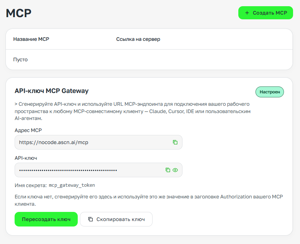Select the Адрес MCP URL field
Screen dimensions: 300x244
(x=91, y=142)
